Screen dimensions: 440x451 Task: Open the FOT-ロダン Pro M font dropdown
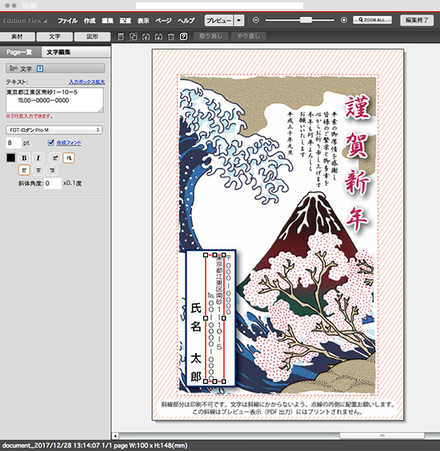click(54, 130)
